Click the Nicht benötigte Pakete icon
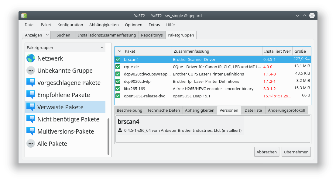Viewport: 336px width, 182px height. point(31,119)
